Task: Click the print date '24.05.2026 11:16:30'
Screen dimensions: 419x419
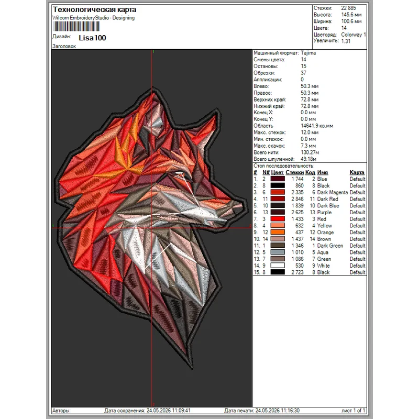Action: click(x=278, y=411)
